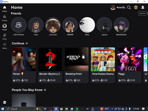Click the Total Roblox Drama title text
The height and width of the screenshot is (111, 148).
click(x=103, y=74)
